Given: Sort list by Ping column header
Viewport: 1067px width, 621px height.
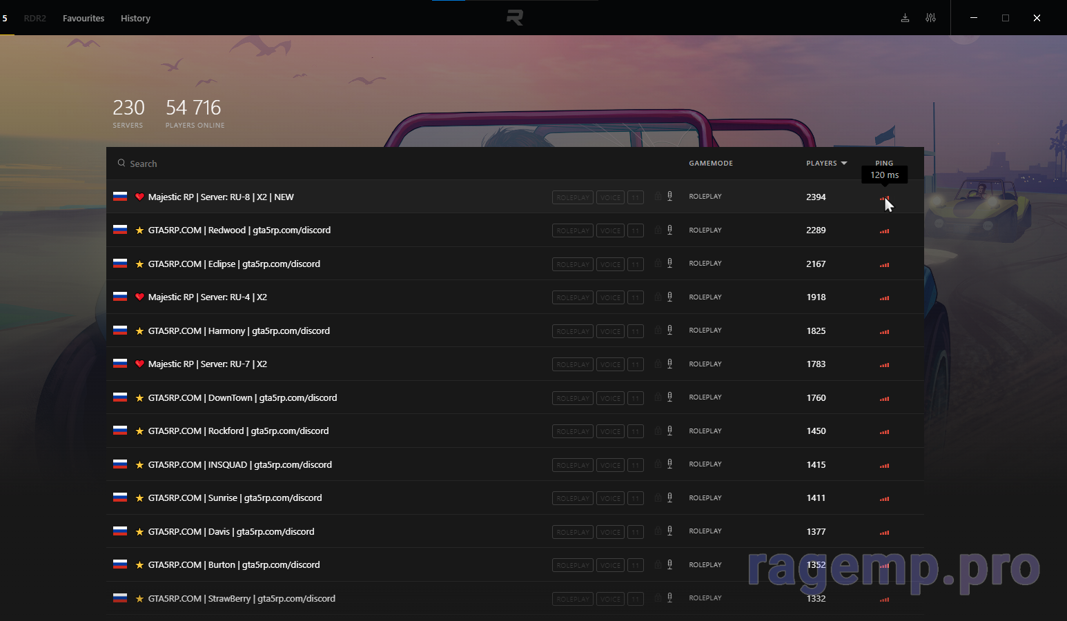Looking at the screenshot, I should coord(884,164).
